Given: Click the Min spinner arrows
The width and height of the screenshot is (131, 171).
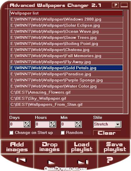Looking at the screenshot, I should point(78,124).
